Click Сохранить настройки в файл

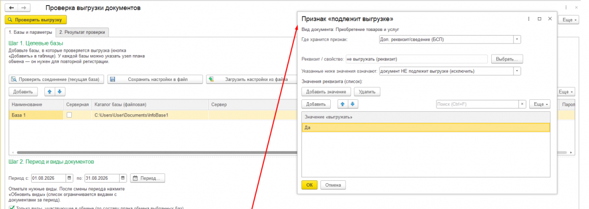click(x=155, y=79)
